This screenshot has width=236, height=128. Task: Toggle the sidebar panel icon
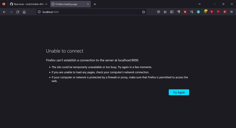click(x=172, y=12)
